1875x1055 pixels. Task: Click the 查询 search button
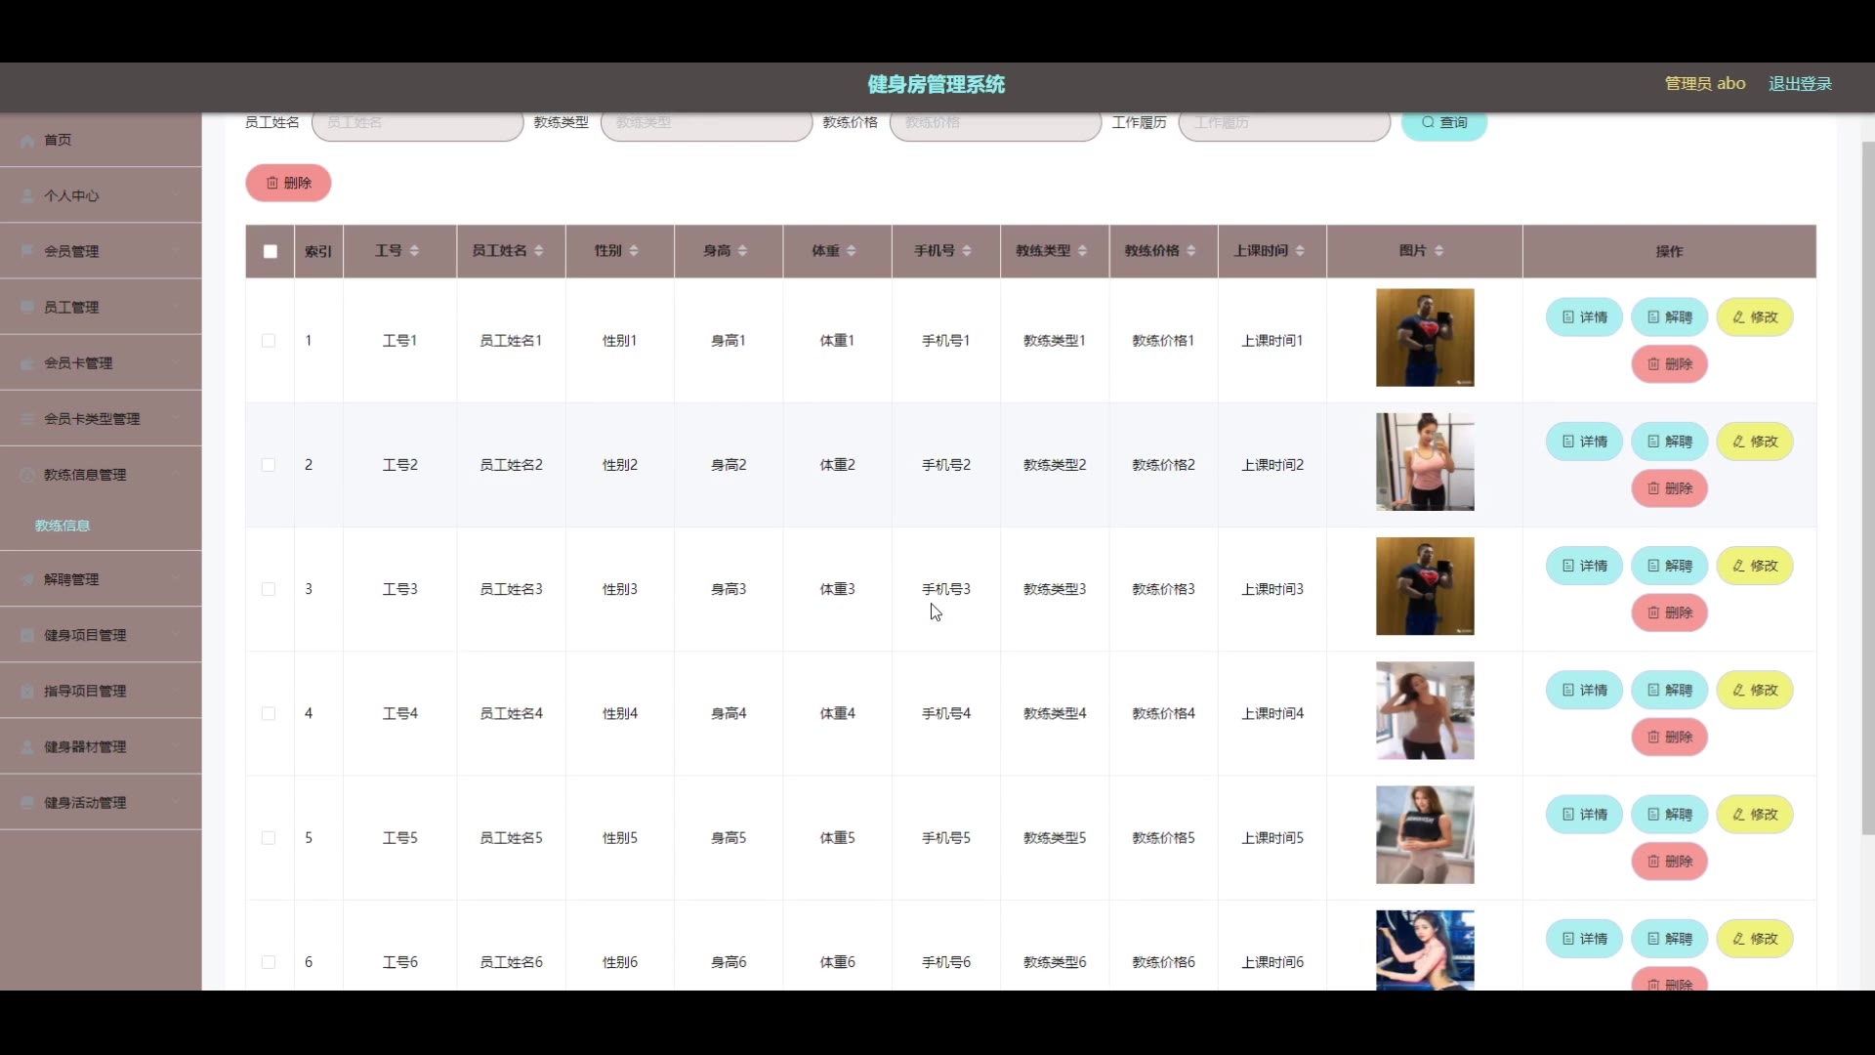[1444, 122]
